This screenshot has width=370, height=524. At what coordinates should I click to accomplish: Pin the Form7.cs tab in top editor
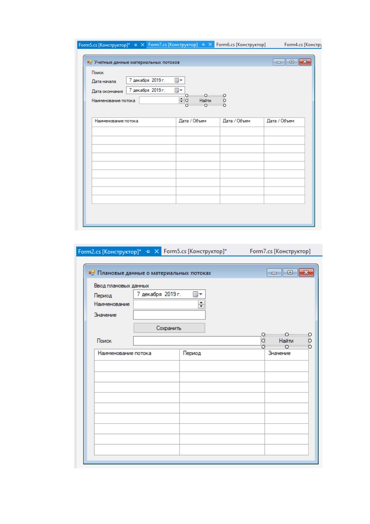point(203,44)
